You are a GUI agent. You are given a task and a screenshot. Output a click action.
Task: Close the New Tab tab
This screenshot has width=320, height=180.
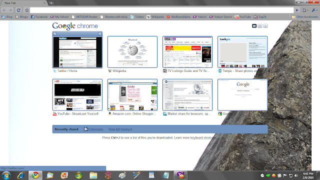coord(44,3)
